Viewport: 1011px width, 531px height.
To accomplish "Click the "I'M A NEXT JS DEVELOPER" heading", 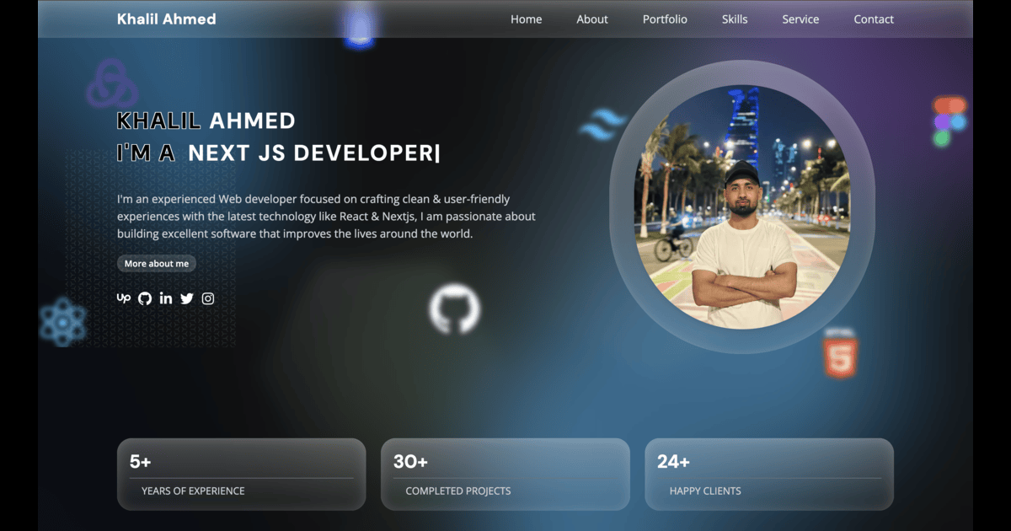I will [x=279, y=153].
